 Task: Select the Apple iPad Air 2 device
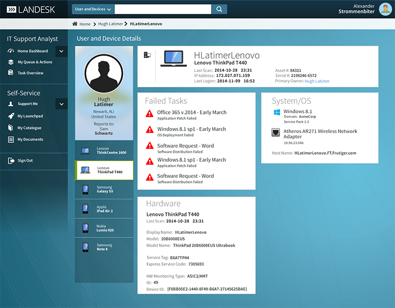click(x=104, y=209)
